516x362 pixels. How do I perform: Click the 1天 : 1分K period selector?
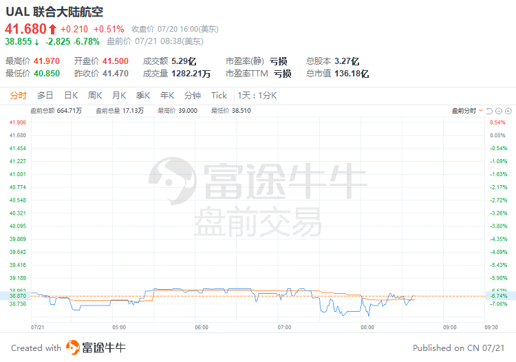click(257, 96)
